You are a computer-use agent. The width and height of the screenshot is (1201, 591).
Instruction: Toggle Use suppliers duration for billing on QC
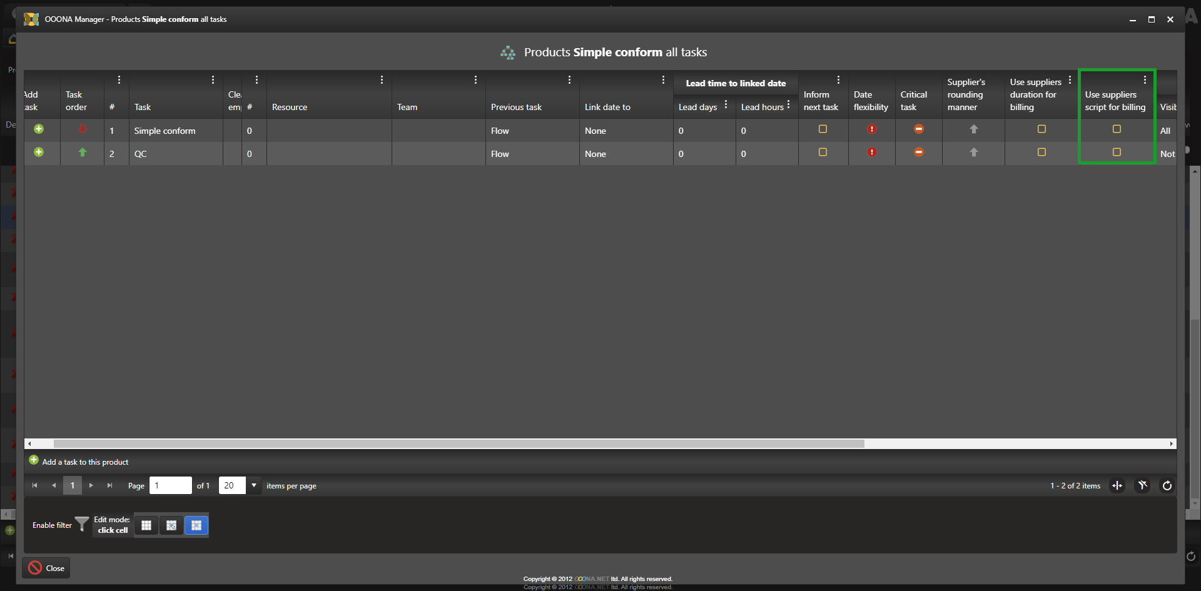[1041, 153]
